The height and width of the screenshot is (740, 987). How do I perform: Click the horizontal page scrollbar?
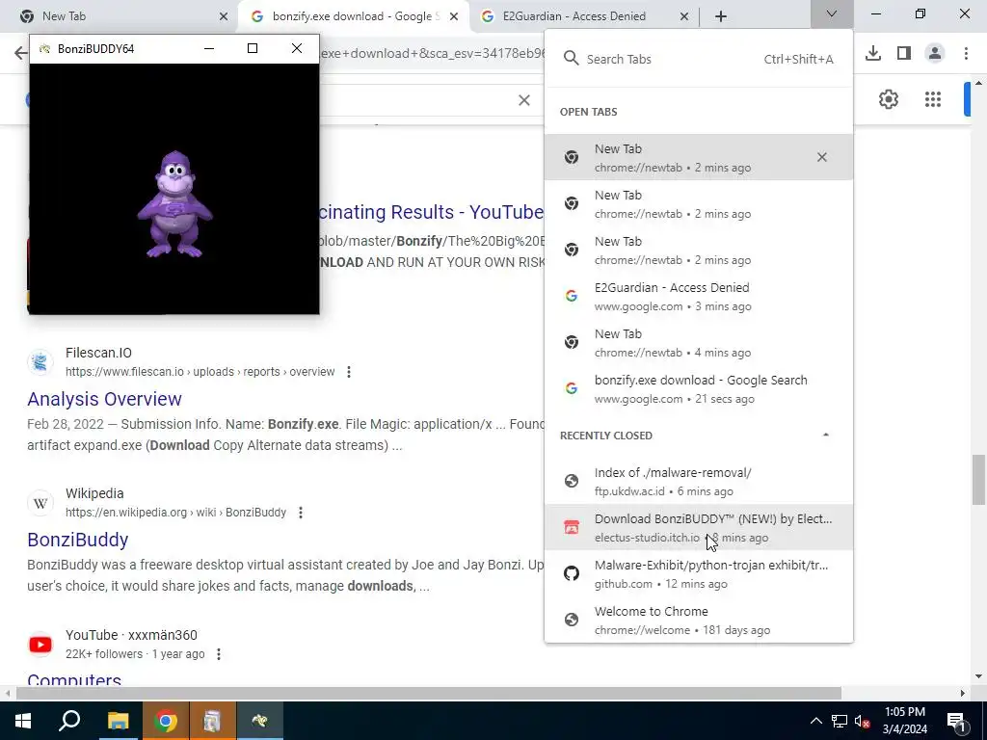428,694
